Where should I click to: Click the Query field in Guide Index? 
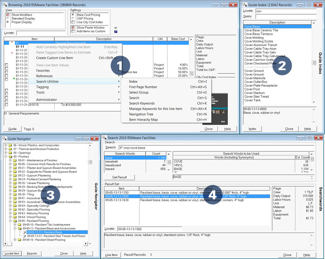tap(286, 16)
